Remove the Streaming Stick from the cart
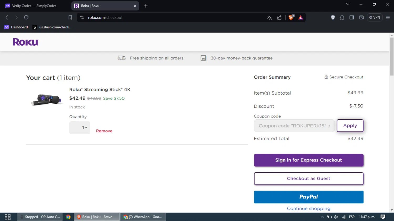Image resolution: width=394 pixels, height=221 pixels. [104, 131]
